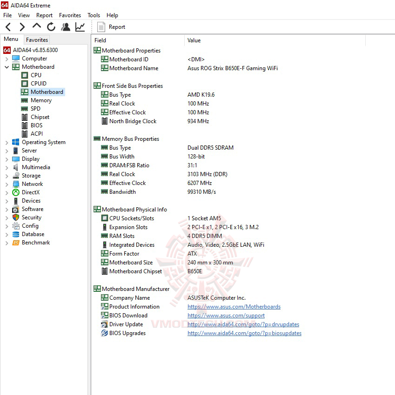Select the Form Factor row
Image resolution: width=395 pixels, height=395 pixels.
click(149, 253)
